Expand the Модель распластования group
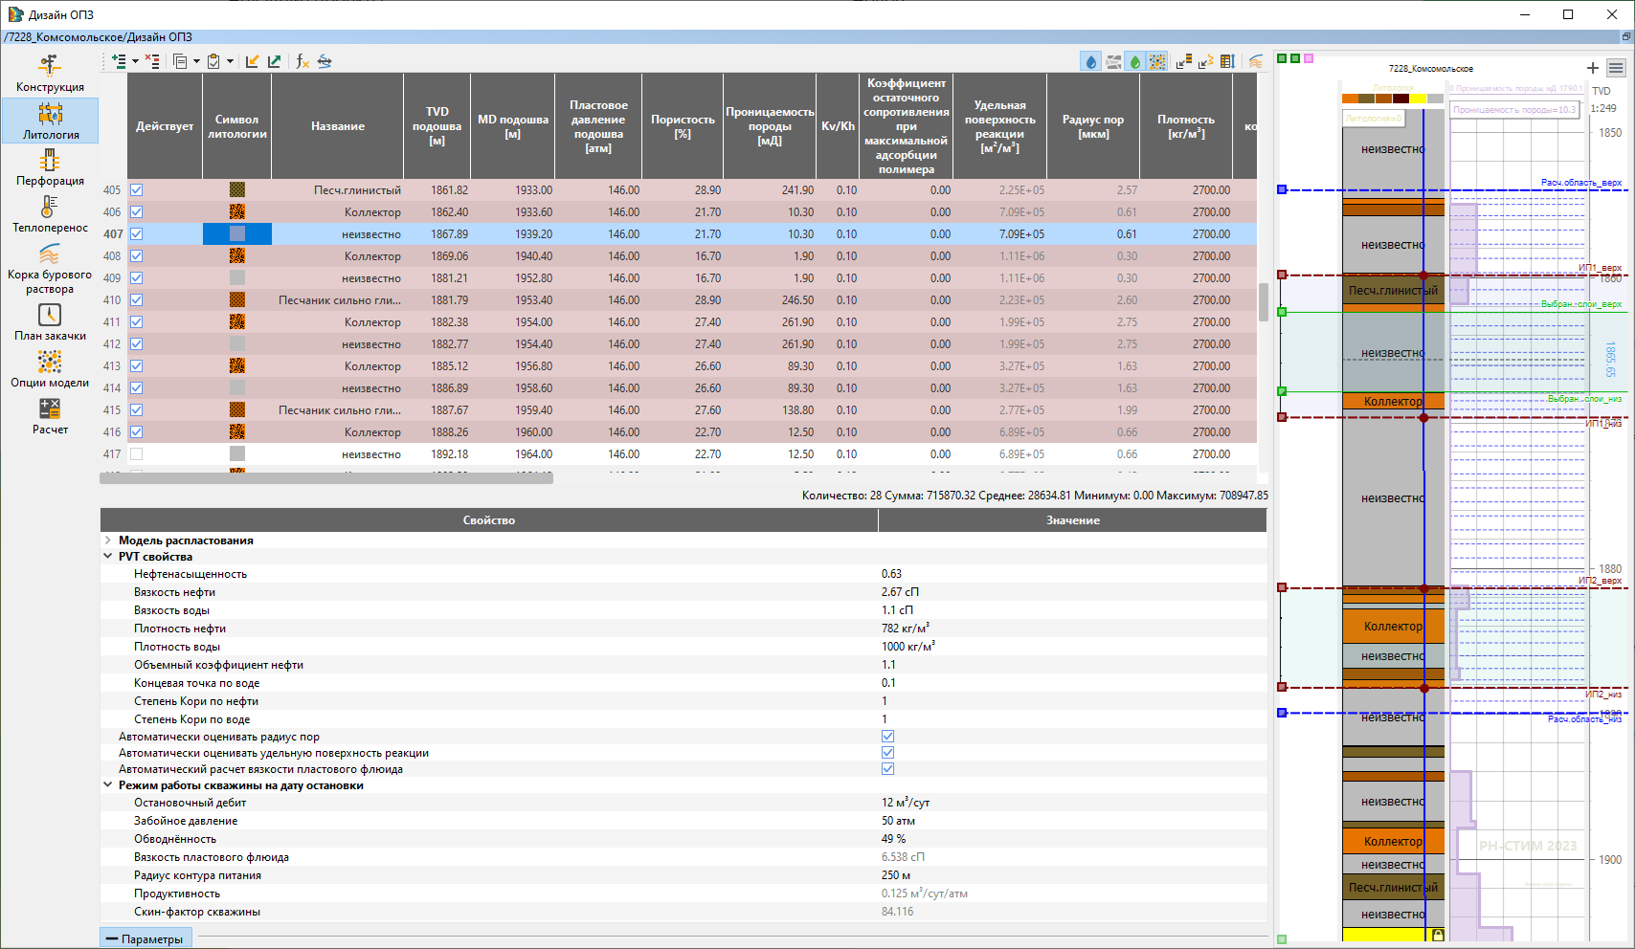The width and height of the screenshot is (1635, 949). point(108,541)
